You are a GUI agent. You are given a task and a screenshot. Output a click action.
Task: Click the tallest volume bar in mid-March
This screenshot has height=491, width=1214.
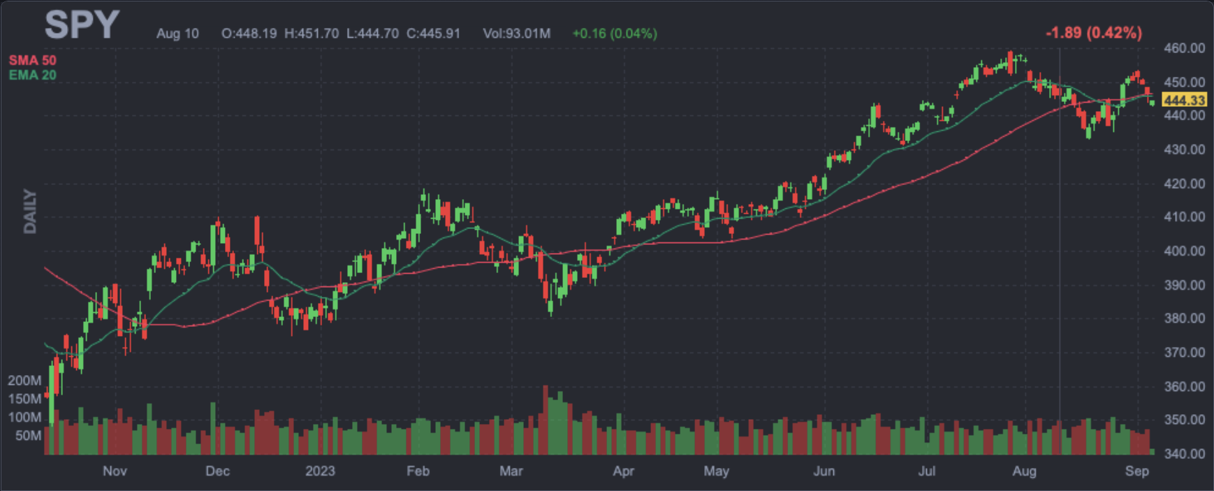tap(546, 420)
